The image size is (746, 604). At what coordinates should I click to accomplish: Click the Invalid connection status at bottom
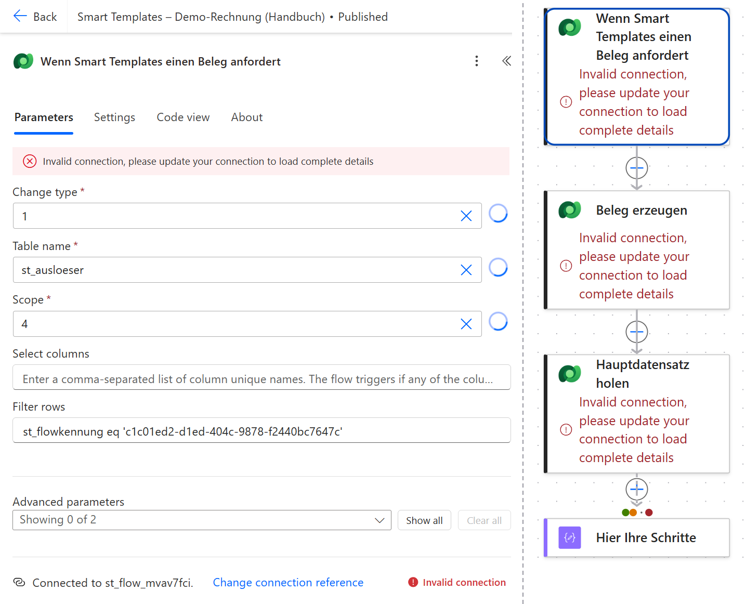[457, 582]
